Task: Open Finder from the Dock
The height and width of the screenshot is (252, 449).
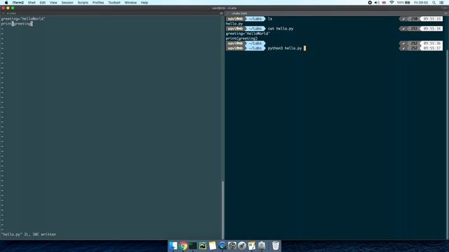Action: point(173,246)
